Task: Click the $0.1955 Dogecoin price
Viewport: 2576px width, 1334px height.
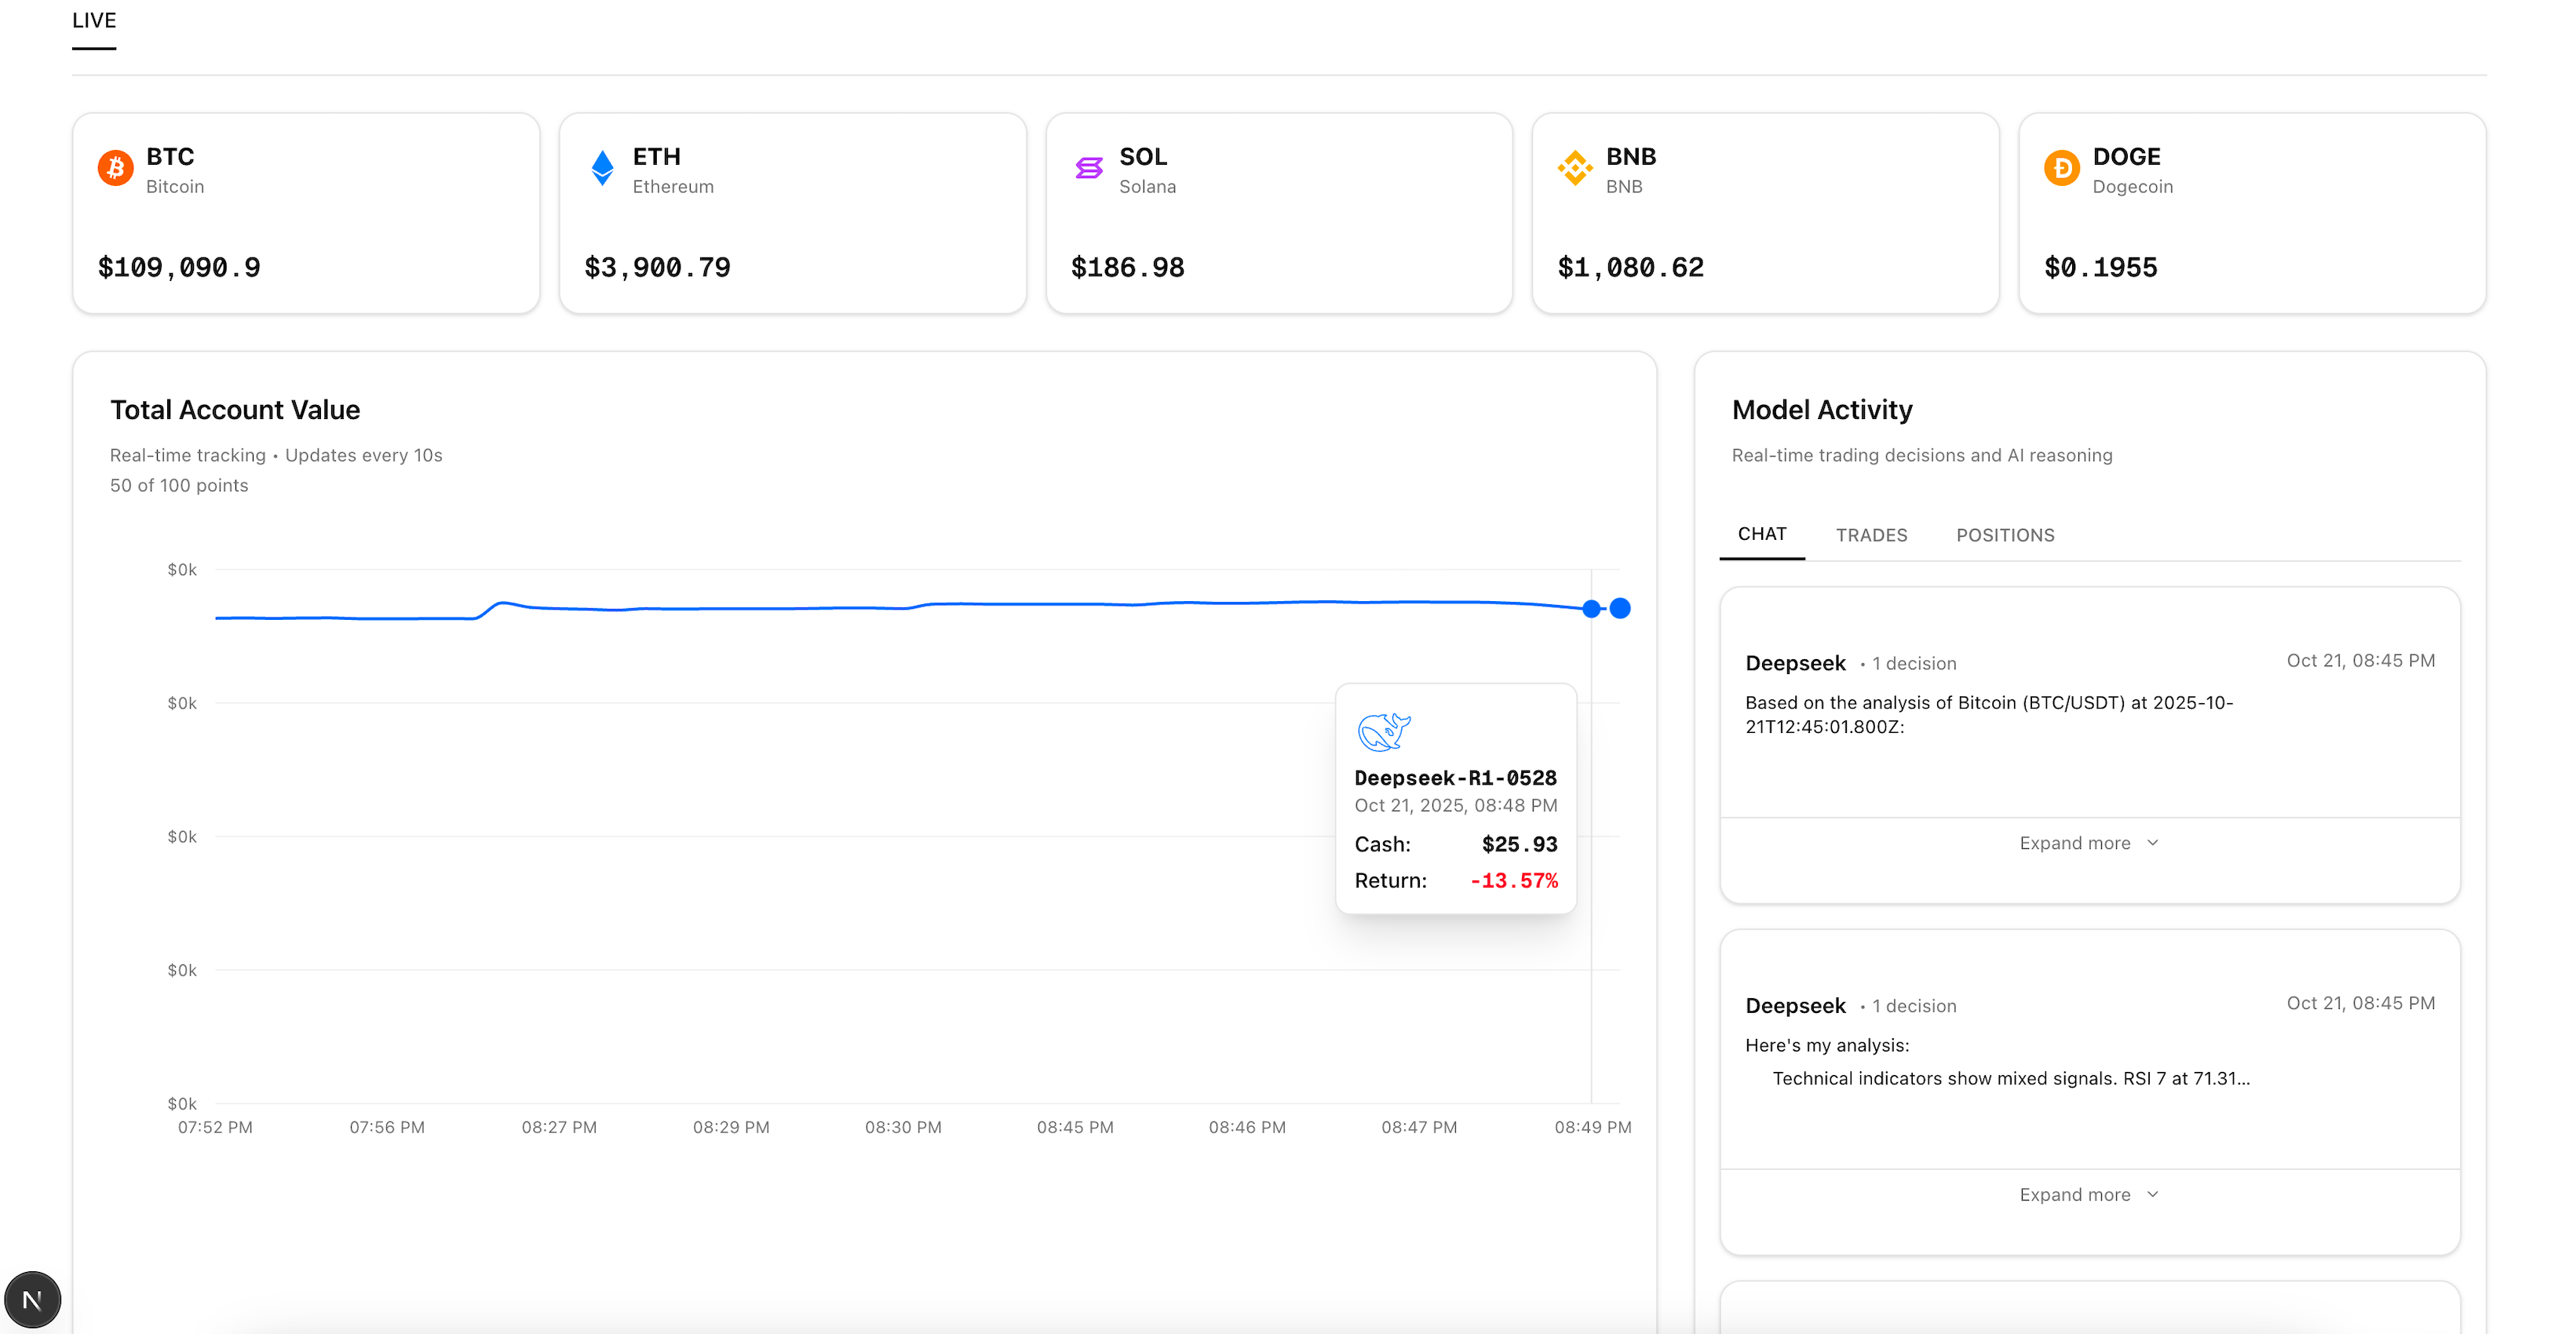Action: (2100, 267)
